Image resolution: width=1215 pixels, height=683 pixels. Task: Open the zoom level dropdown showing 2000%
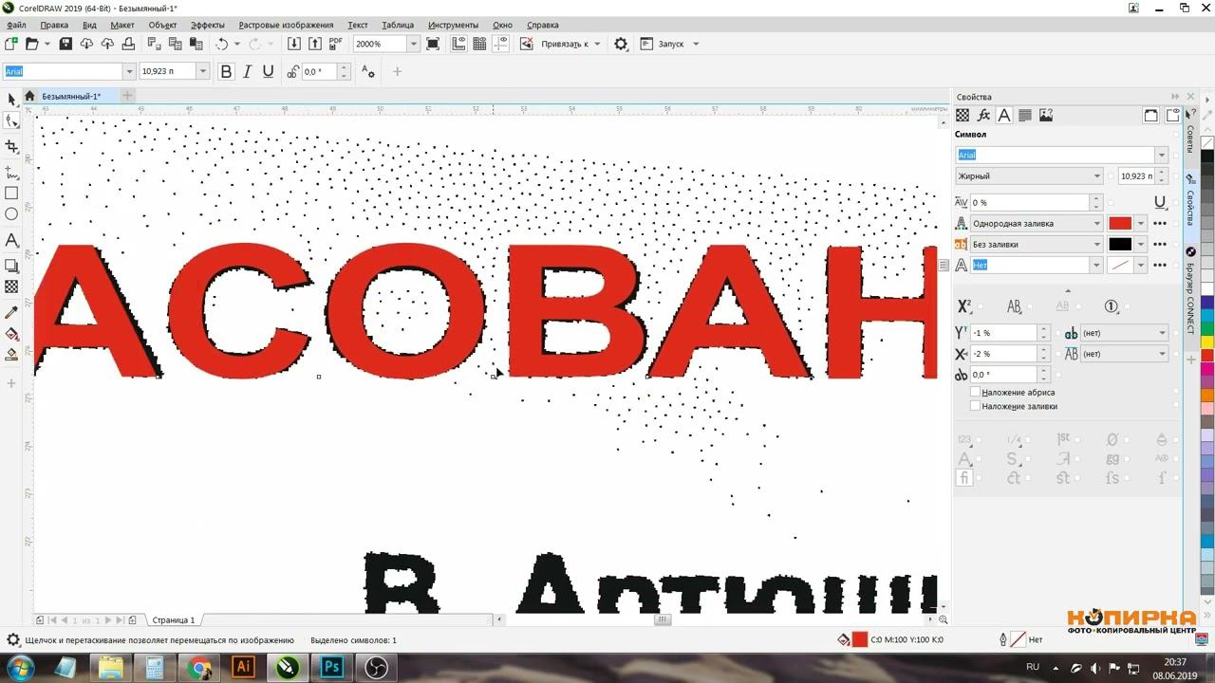[413, 44]
